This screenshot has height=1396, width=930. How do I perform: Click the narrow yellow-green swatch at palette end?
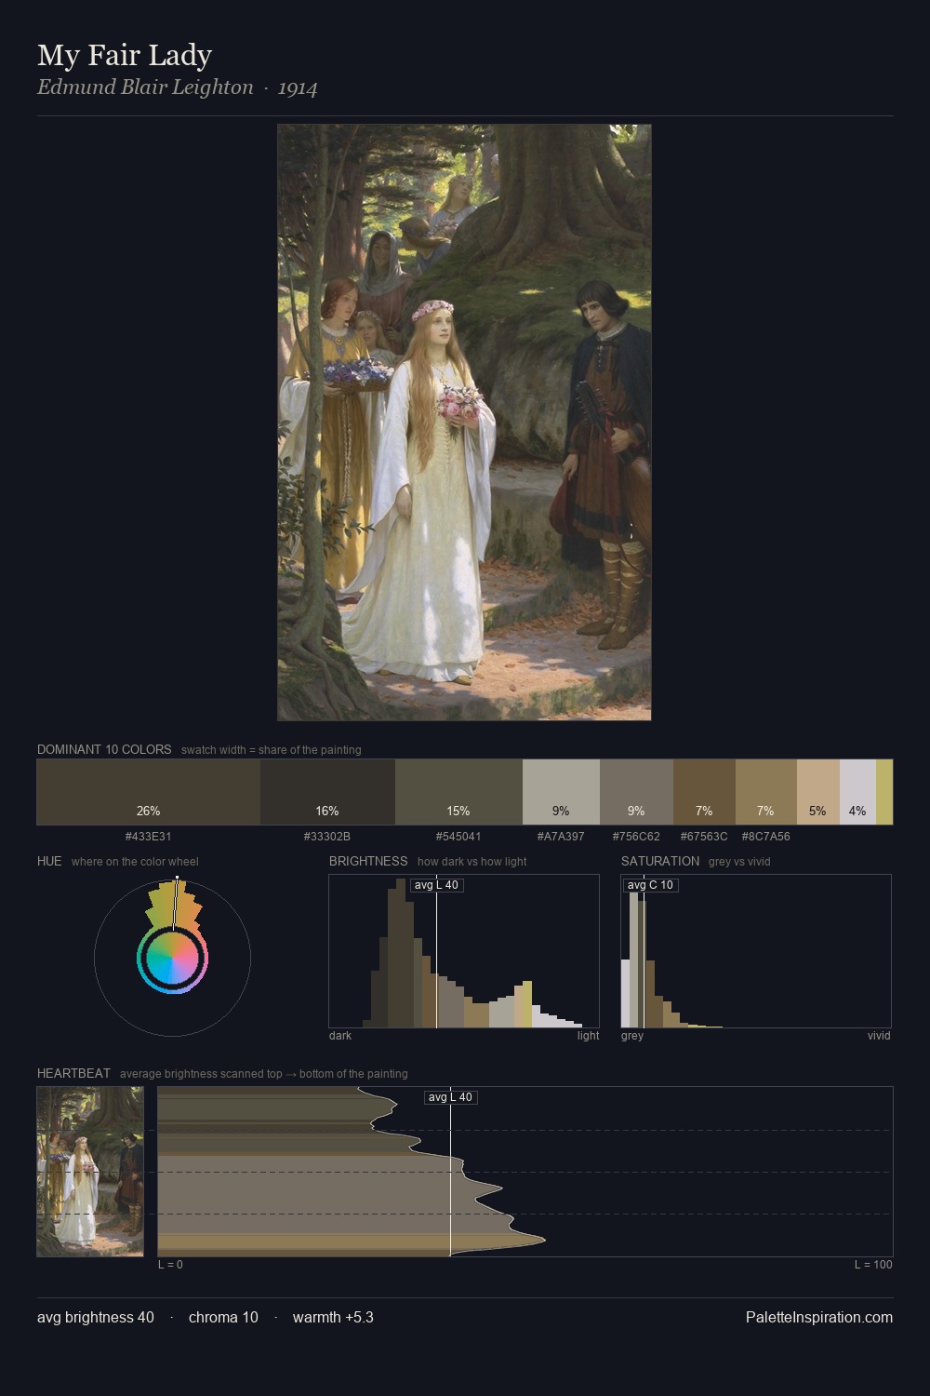tap(884, 792)
